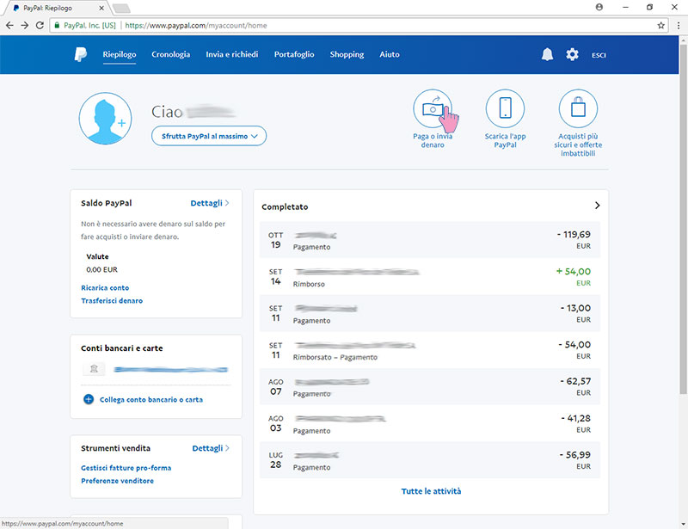Log out with ESCI
Viewport: 688px width, 529px height.
[x=599, y=55]
